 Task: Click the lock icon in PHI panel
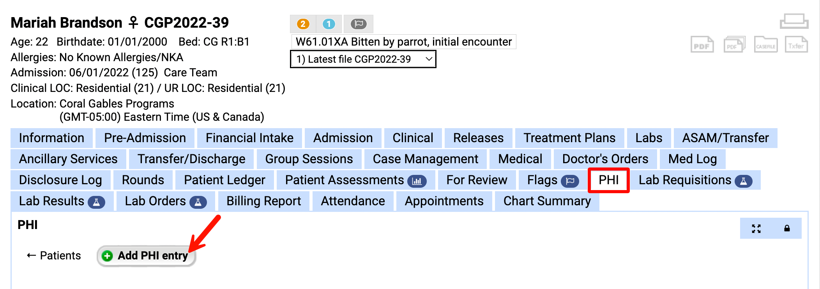click(x=787, y=229)
